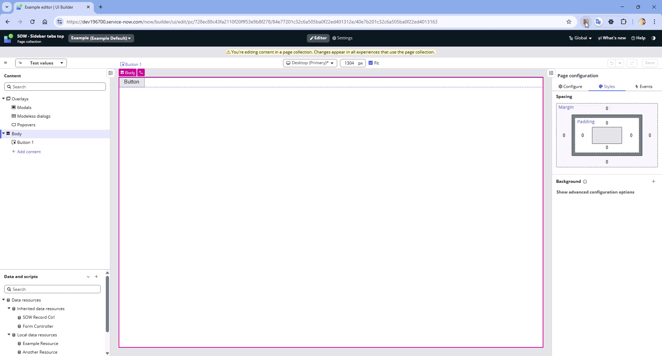Toggle the dark theme contrast icon

[x=653, y=38]
